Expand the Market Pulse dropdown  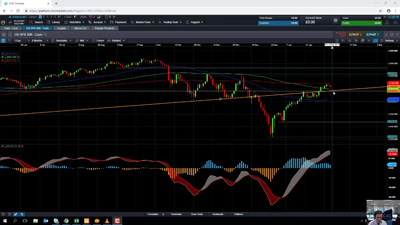pyautogui.click(x=142, y=22)
